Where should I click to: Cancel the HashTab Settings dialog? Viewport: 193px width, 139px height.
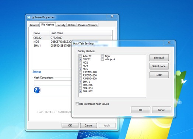coord(161,110)
